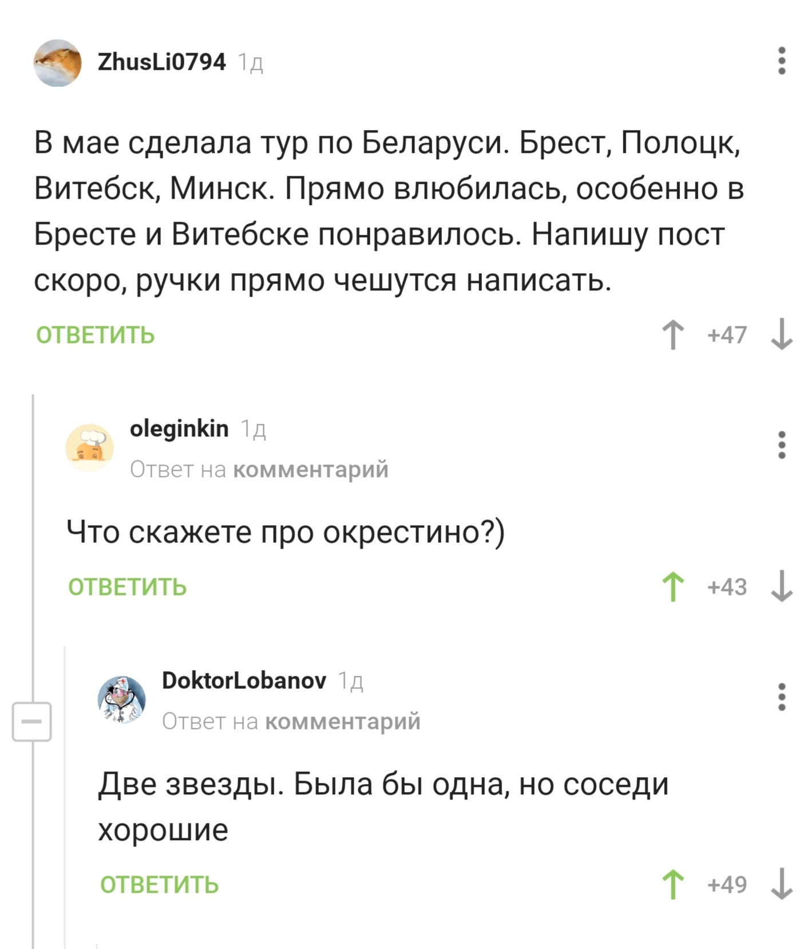Open DoktorLobanov's profile via username
811x949 pixels.
(244, 680)
